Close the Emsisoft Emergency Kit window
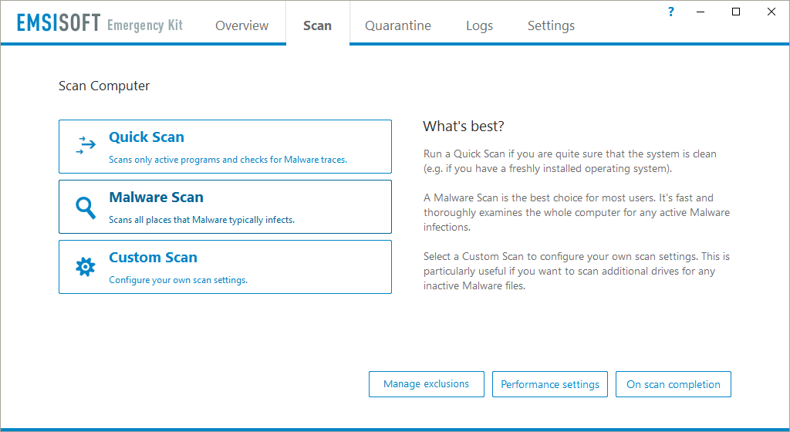The image size is (790, 432). click(x=771, y=12)
